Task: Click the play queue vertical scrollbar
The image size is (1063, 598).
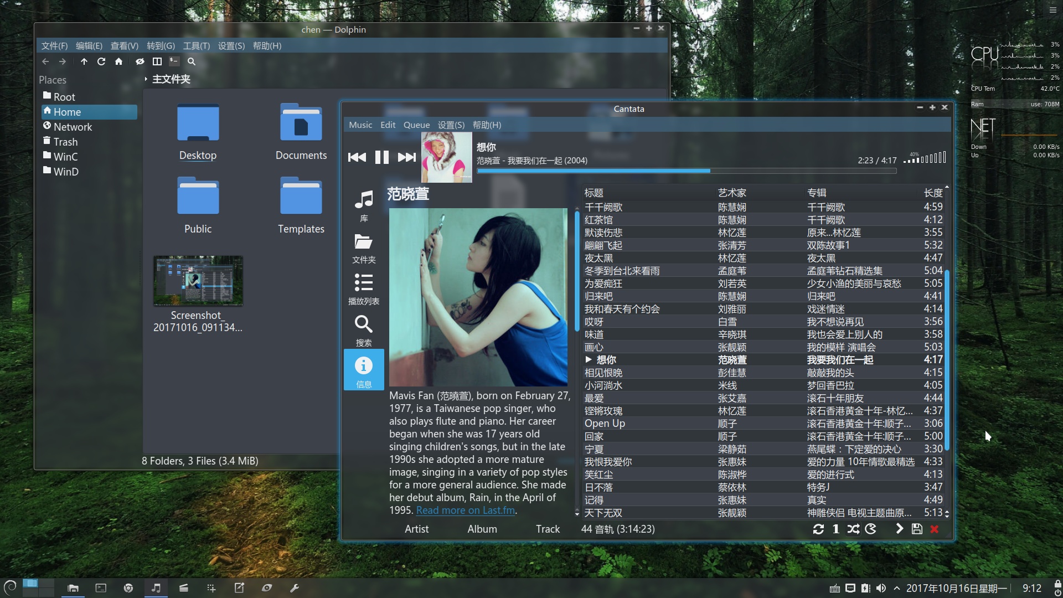Action: (947, 360)
